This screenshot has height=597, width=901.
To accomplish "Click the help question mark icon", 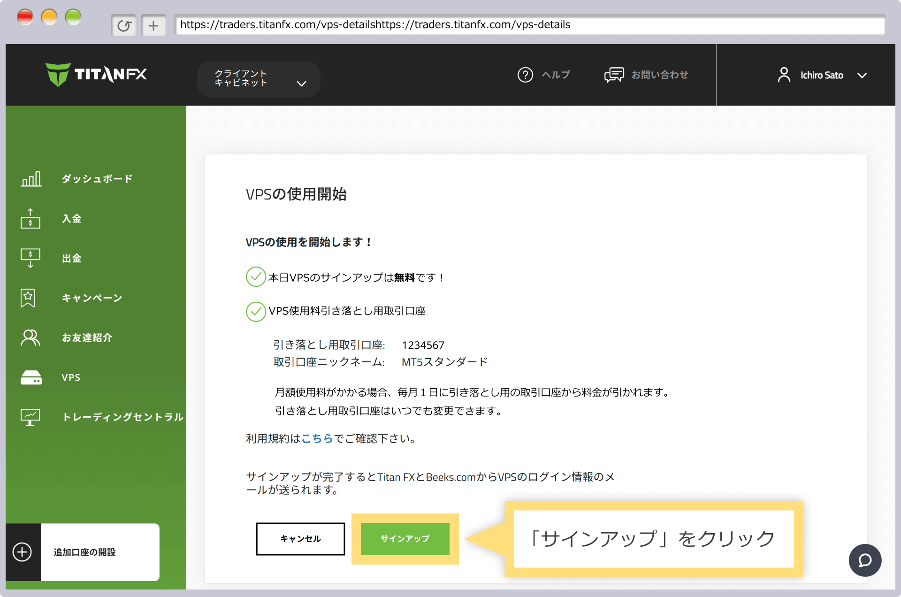I will pyautogui.click(x=525, y=75).
